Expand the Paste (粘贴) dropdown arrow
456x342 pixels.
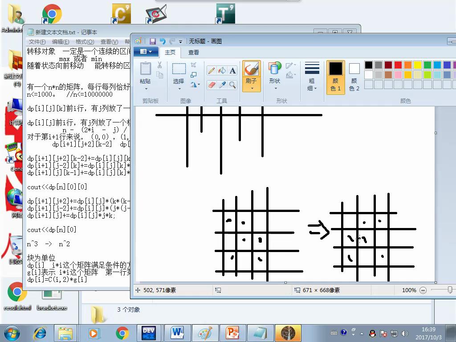point(146,89)
